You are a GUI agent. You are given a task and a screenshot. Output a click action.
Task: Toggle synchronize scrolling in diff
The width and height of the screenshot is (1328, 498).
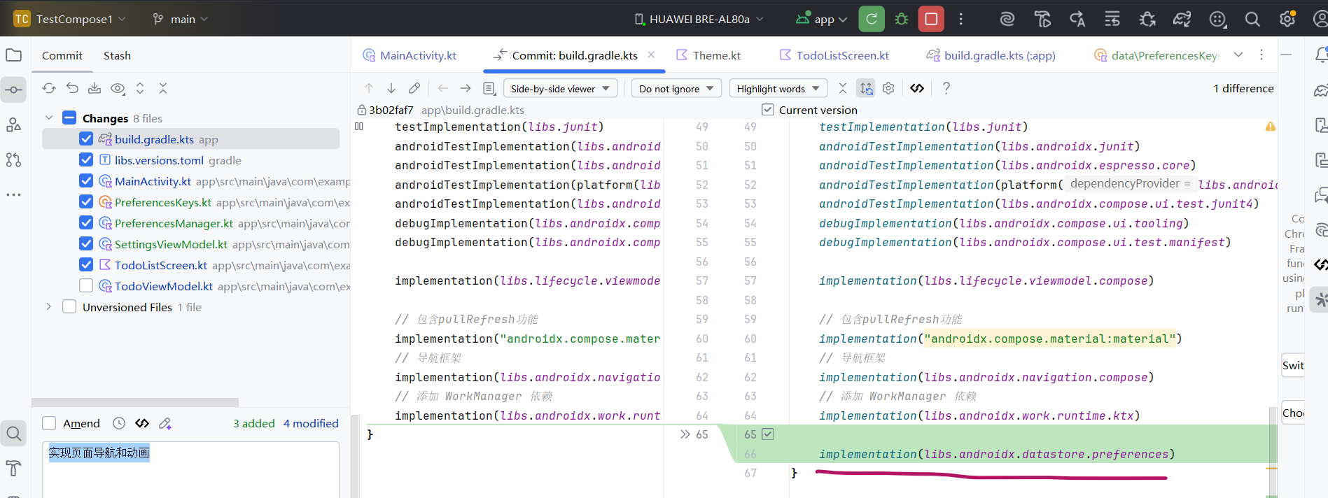coord(866,88)
